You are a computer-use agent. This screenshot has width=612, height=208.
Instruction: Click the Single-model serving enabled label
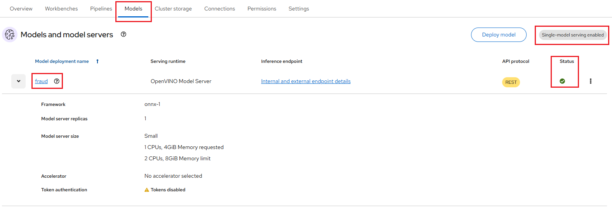(572, 35)
